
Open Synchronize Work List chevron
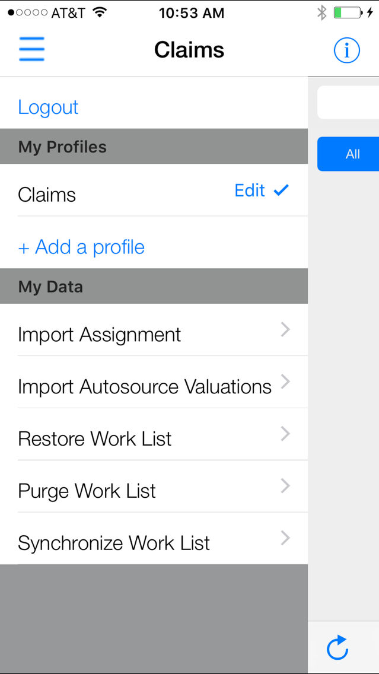click(285, 538)
